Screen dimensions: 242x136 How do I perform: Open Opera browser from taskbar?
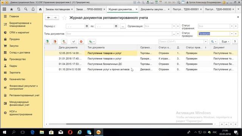(70, 132)
